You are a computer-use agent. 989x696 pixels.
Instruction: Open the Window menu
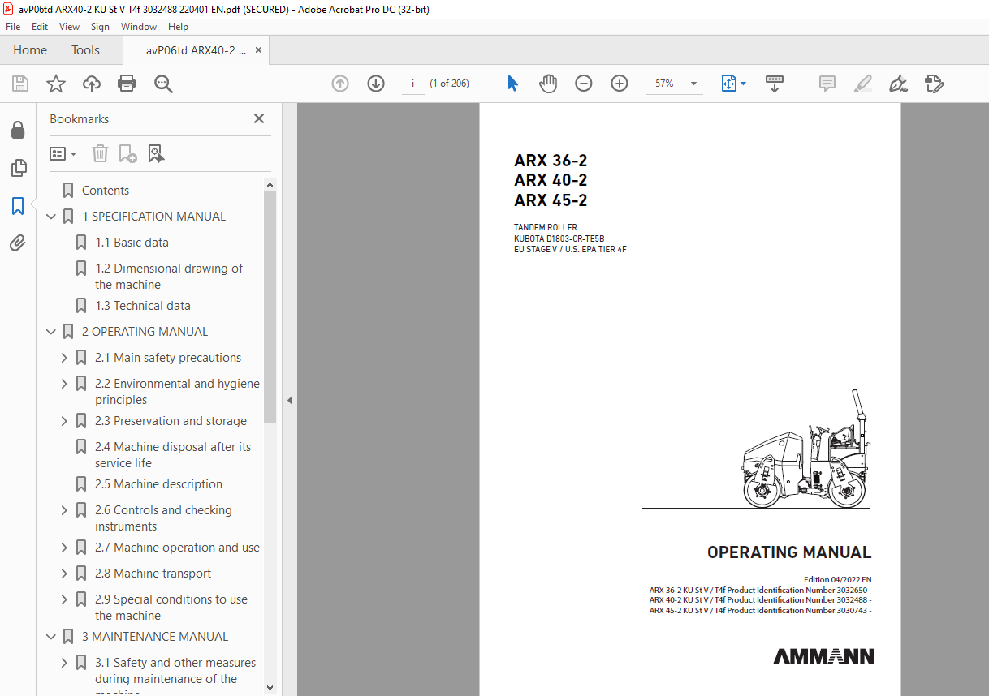[139, 27]
